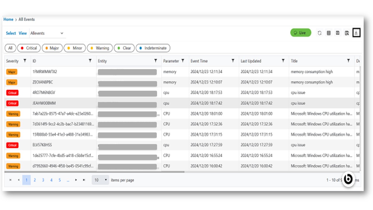Expand the Allevents view dropdown

tap(47, 33)
